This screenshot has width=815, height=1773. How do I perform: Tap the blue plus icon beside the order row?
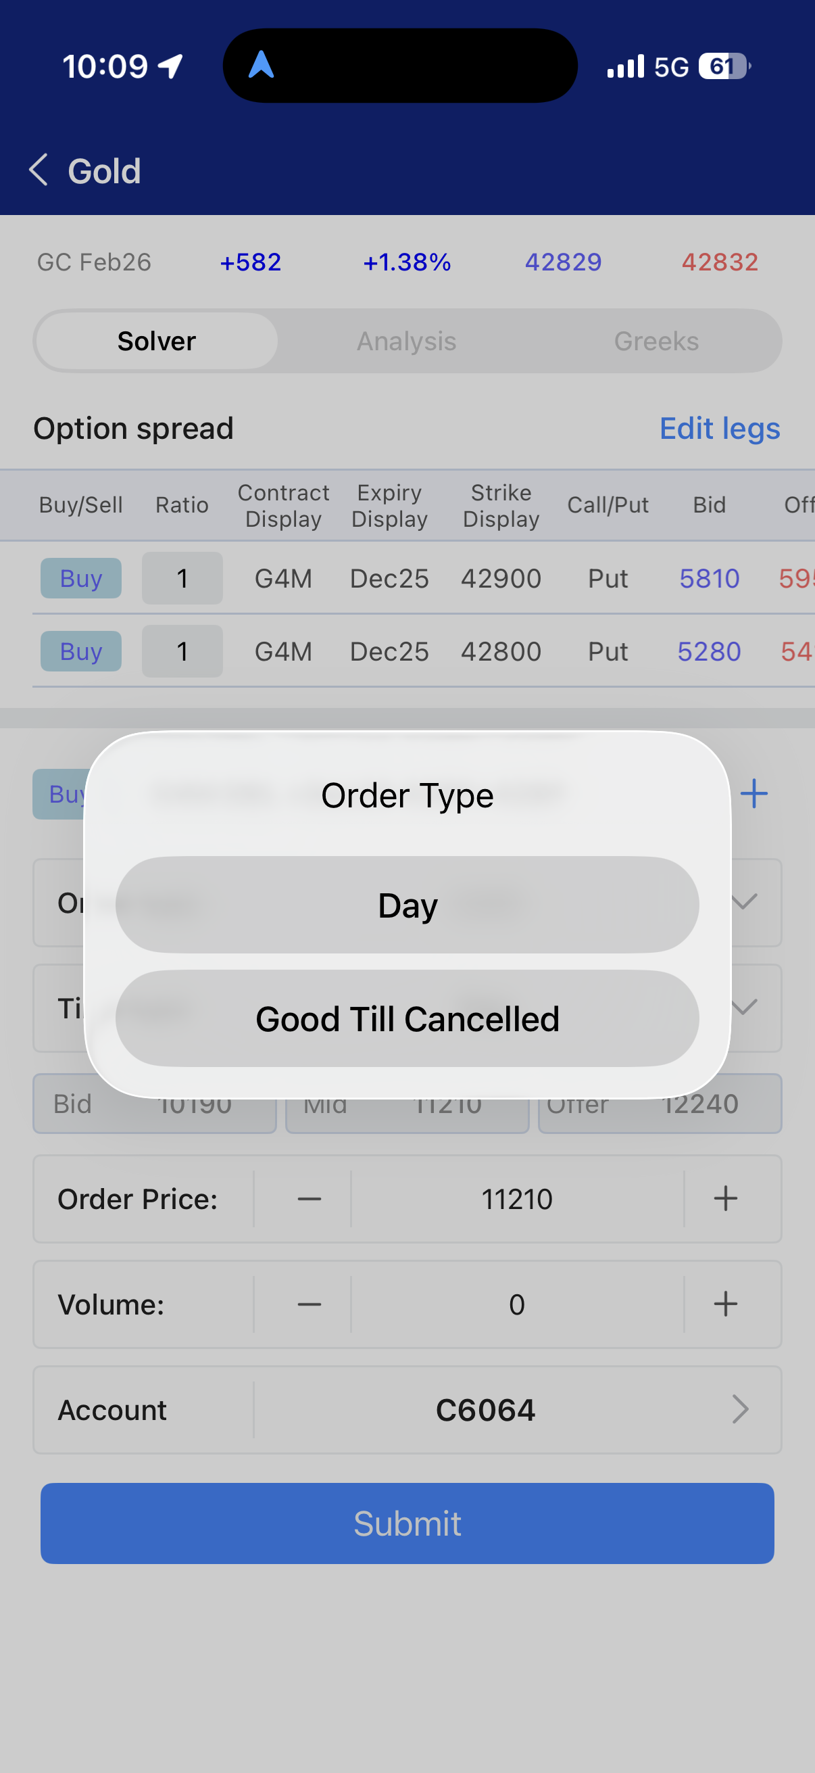click(x=754, y=794)
